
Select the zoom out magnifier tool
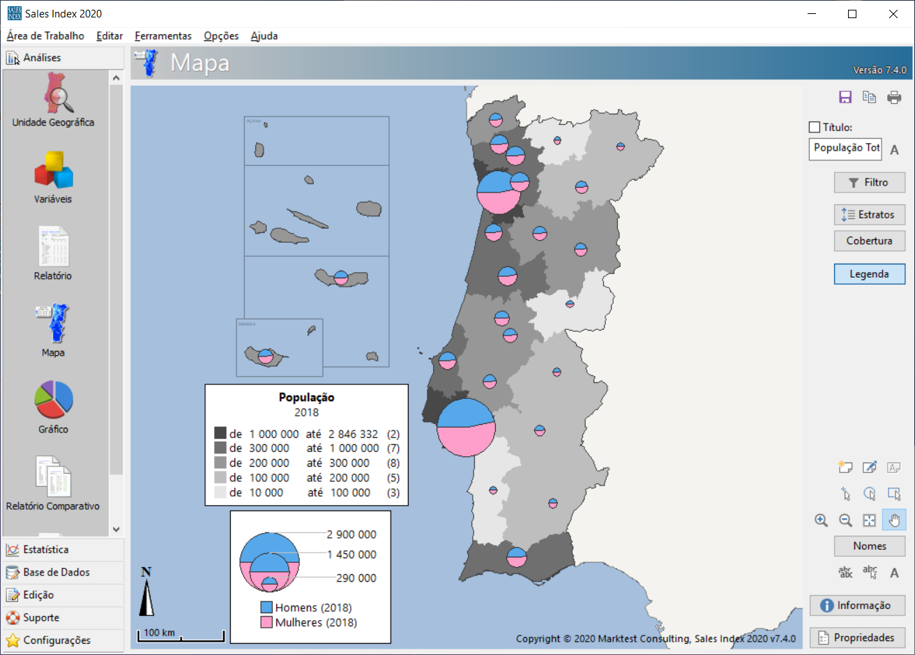tap(845, 520)
